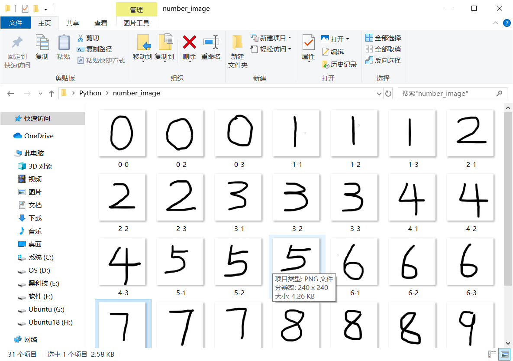Pin folder with 固定到快速访问 icon
This screenshot has width=513, height=361.
pos(16,48)
